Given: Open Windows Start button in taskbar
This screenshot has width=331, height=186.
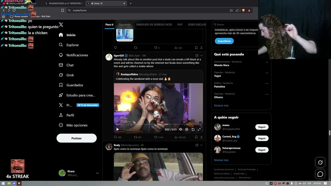Looking at the screenshot, I should point(3,183).
